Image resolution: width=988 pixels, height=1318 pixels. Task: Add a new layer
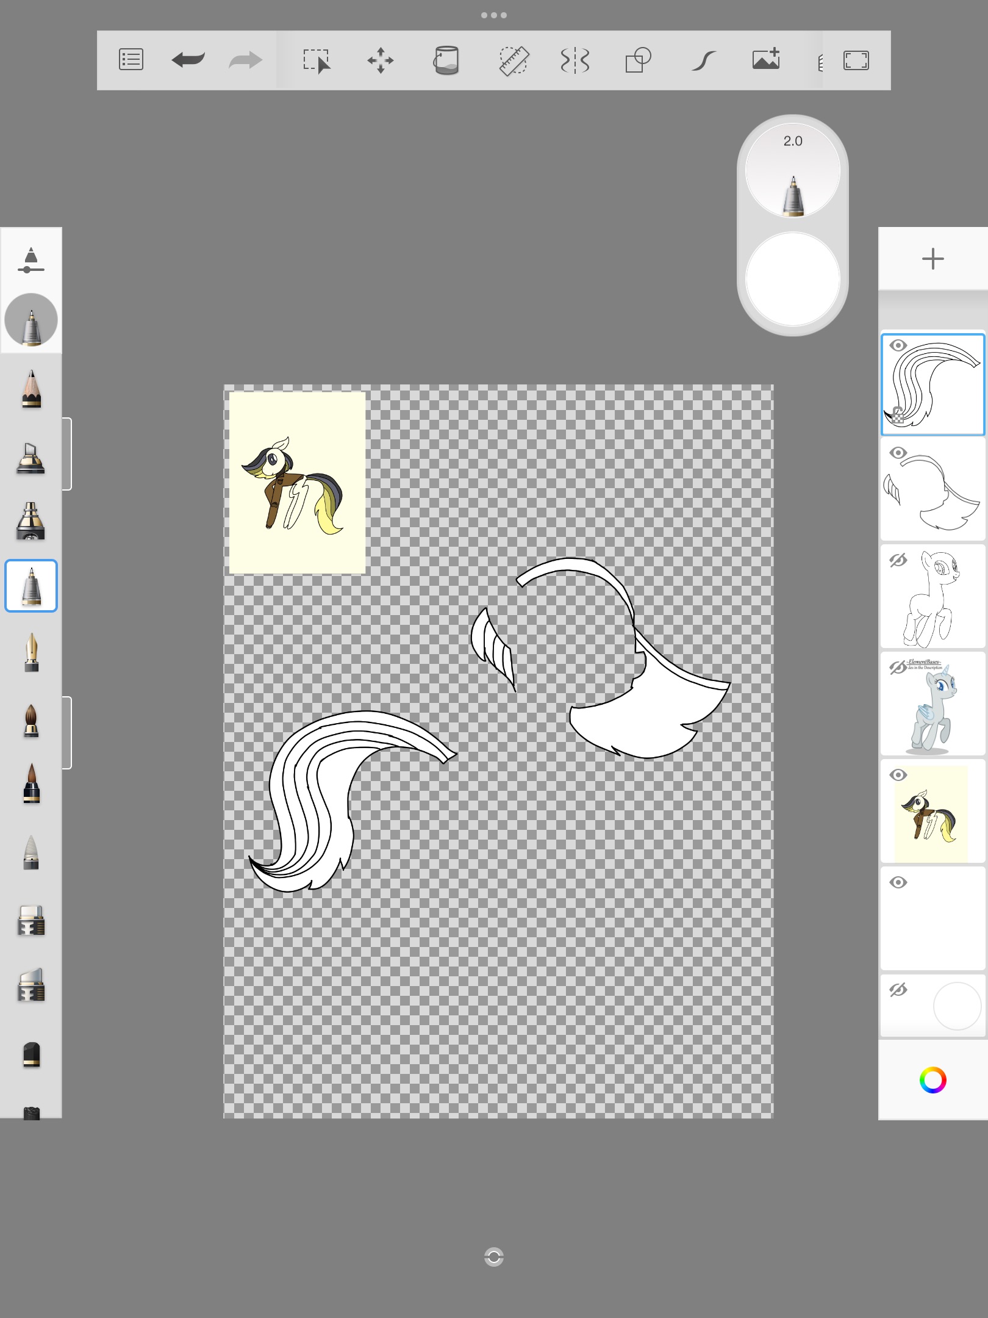click(x=933, y=259)
